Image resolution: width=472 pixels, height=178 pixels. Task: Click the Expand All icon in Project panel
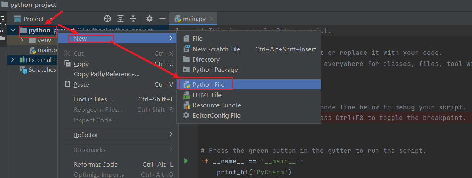click(120, 19)
